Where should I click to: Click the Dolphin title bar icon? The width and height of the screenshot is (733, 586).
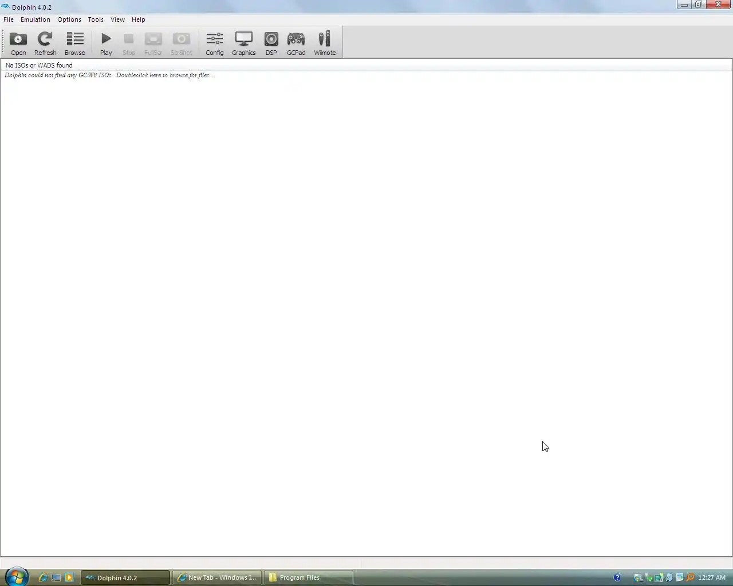6,7
